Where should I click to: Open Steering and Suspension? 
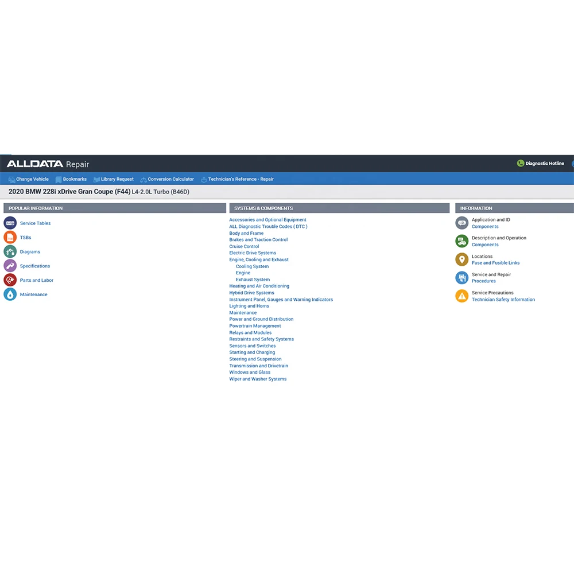click(x=255, y=359)
